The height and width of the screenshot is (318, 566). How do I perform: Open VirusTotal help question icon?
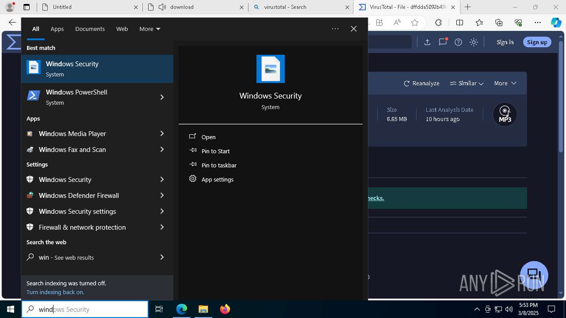tap(458, 42)
